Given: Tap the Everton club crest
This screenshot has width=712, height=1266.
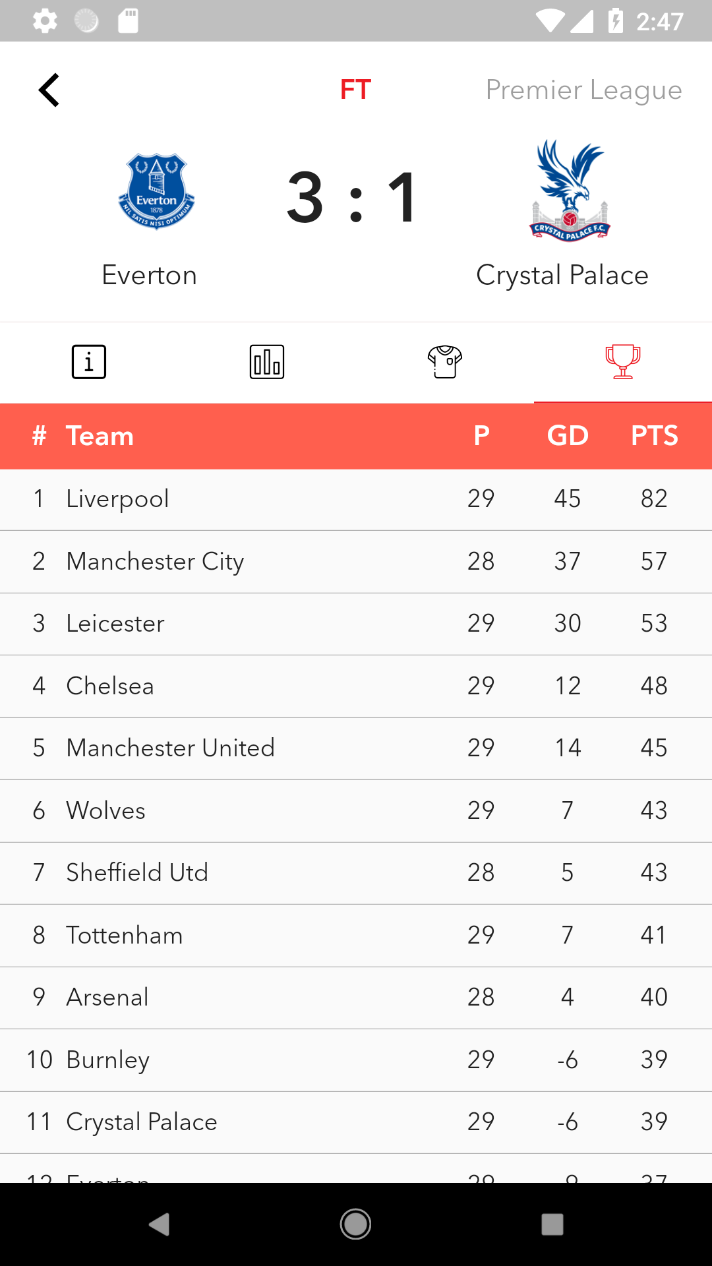Looking at the screenshot, I should coord(156,191).
